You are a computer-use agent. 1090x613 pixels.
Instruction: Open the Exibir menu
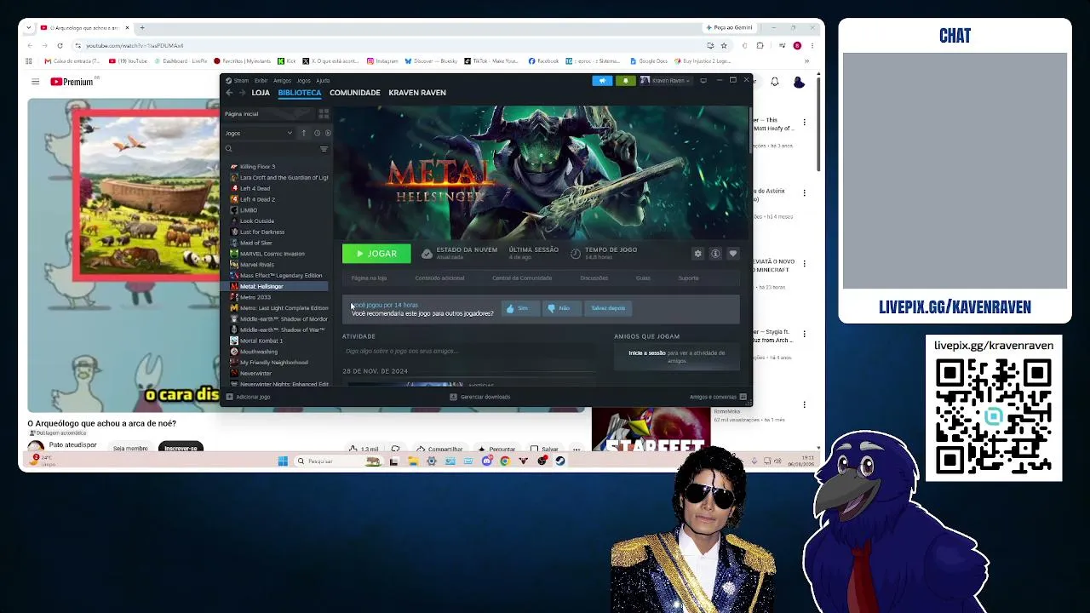click(x=261, y=81)
